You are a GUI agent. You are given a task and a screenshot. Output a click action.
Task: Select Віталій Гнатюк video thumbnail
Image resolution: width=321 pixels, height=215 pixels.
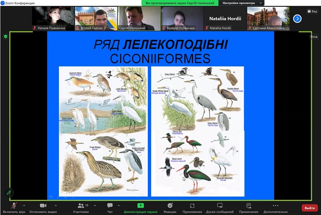(x=96, y=18)
